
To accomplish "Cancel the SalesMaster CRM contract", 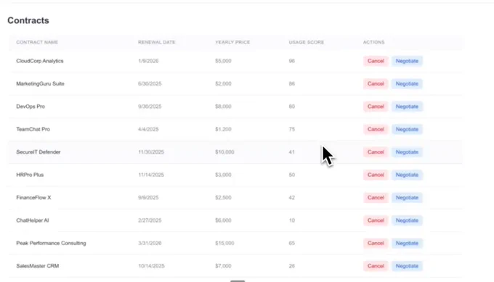I will coord(376,266).
